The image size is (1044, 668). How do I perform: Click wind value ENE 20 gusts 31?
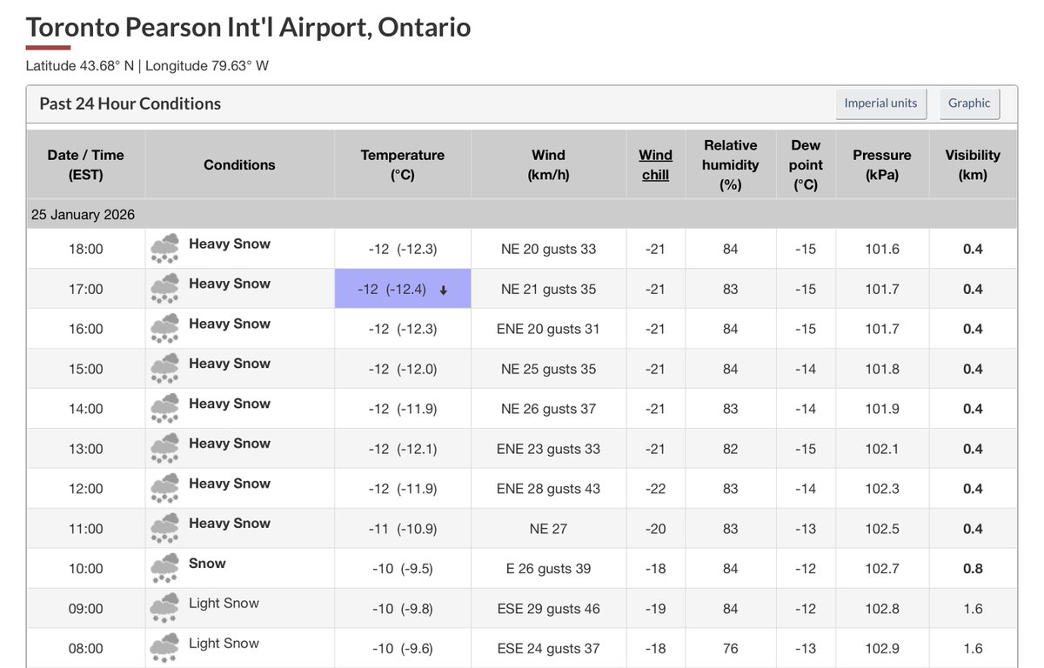tap(549, 329)
